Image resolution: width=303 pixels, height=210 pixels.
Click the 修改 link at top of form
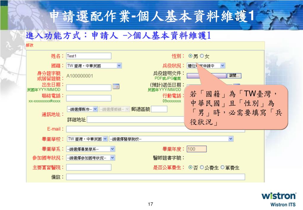[x=30, y=45]
